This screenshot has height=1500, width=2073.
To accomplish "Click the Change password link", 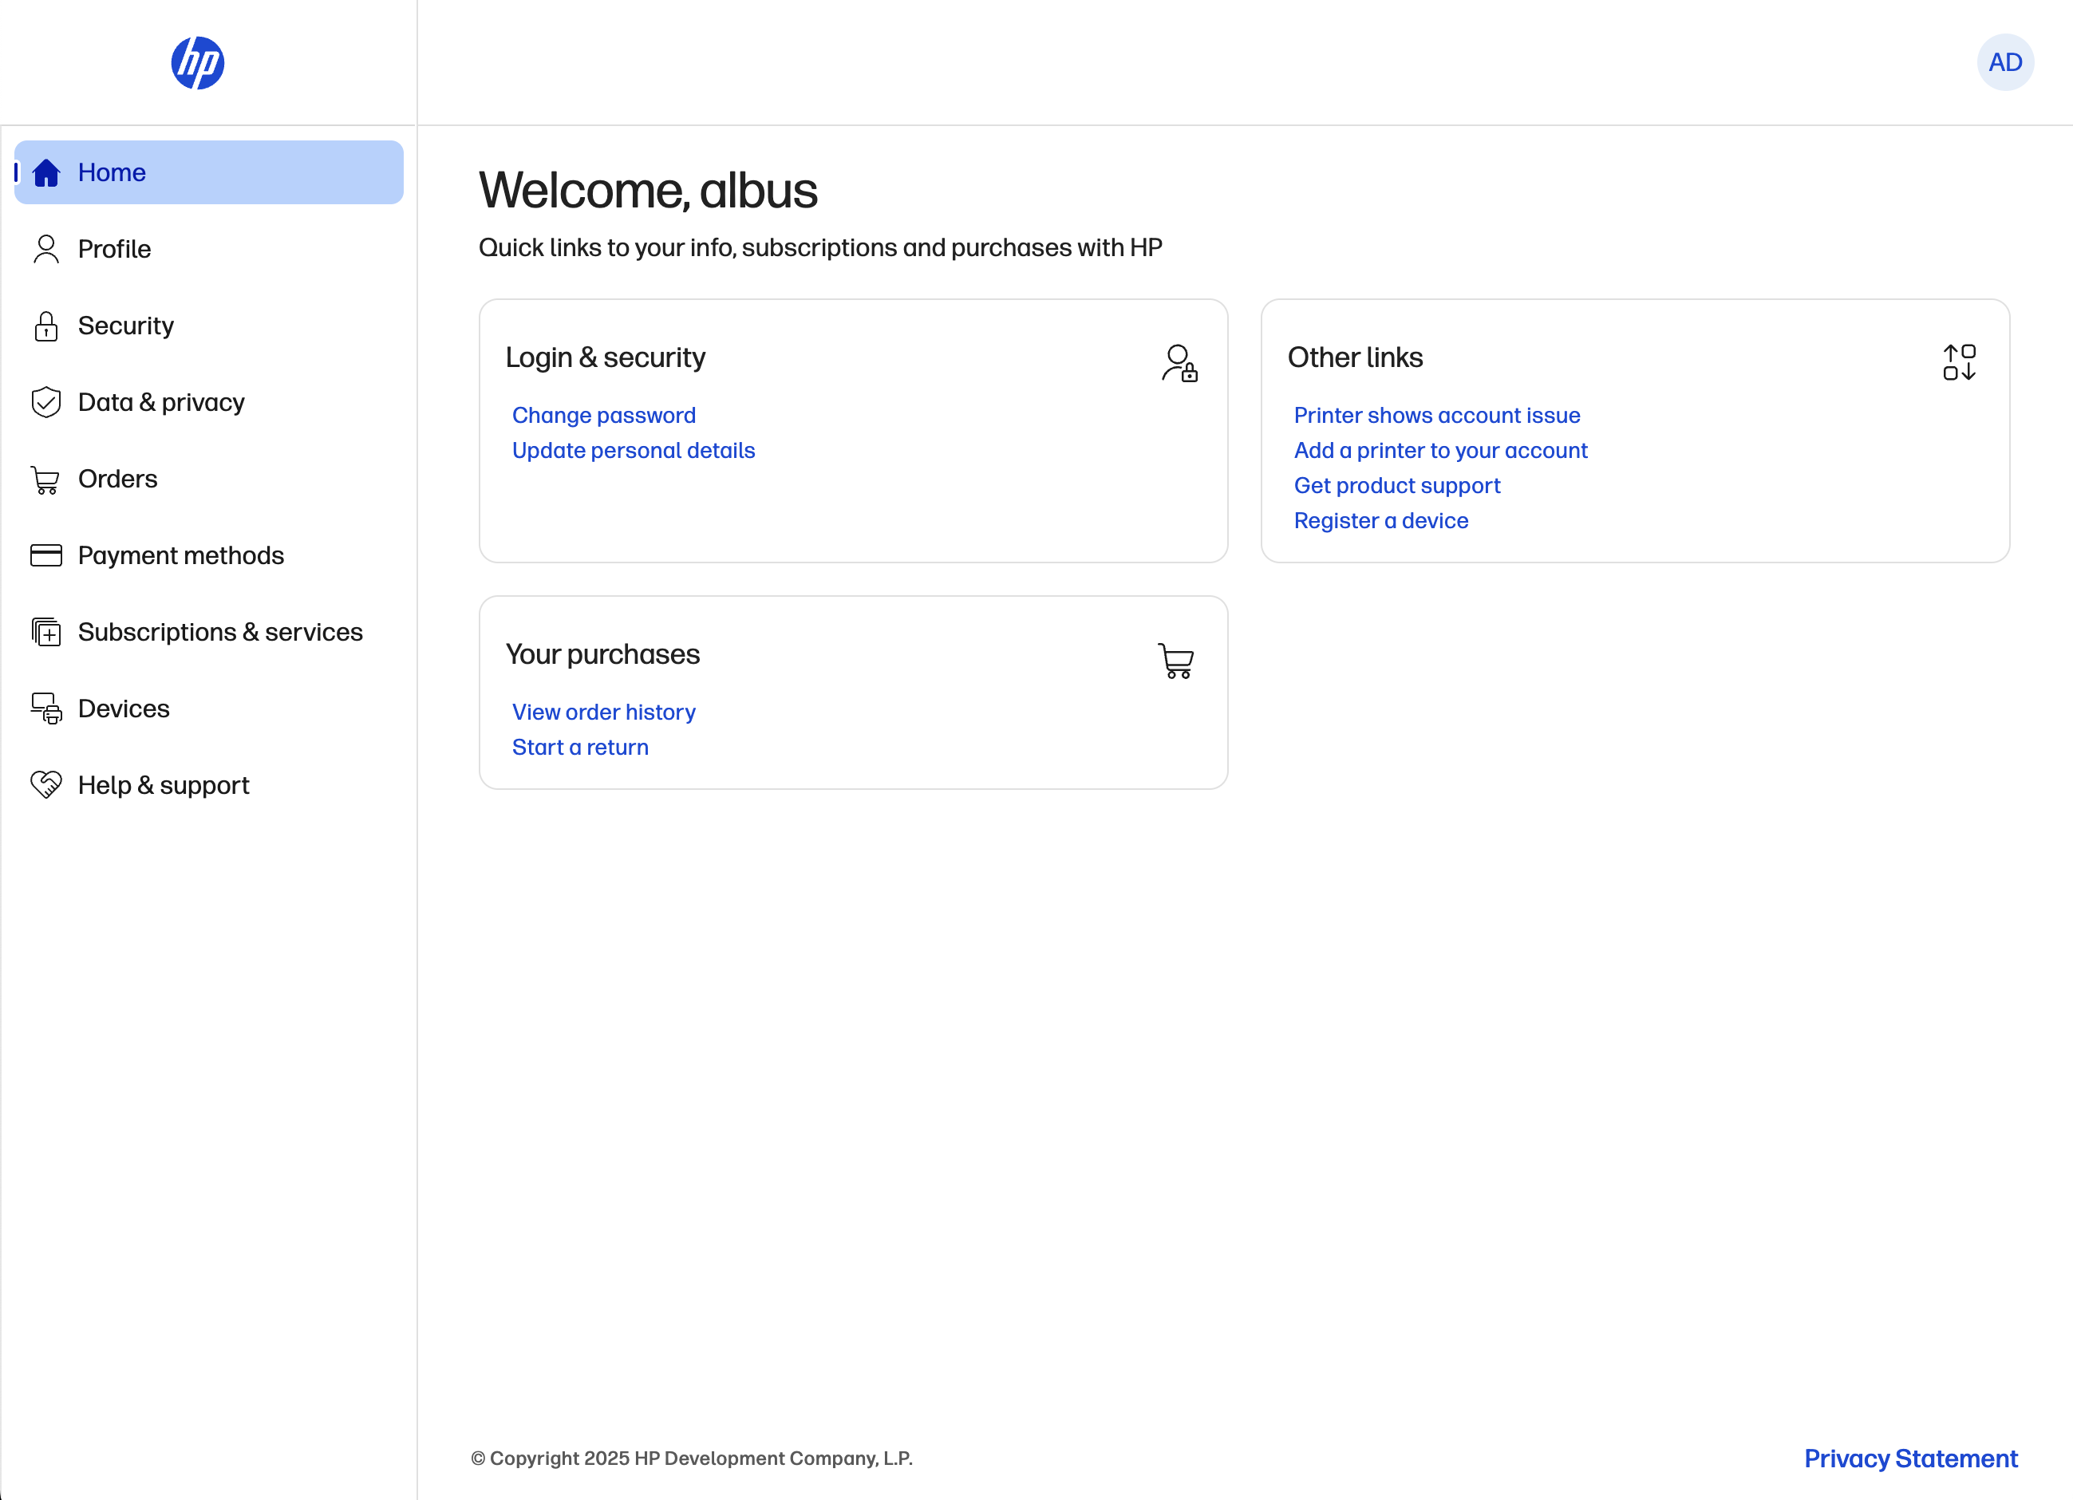I will (603, 415).
